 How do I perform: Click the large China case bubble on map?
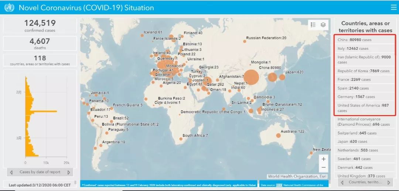[251, 77]
